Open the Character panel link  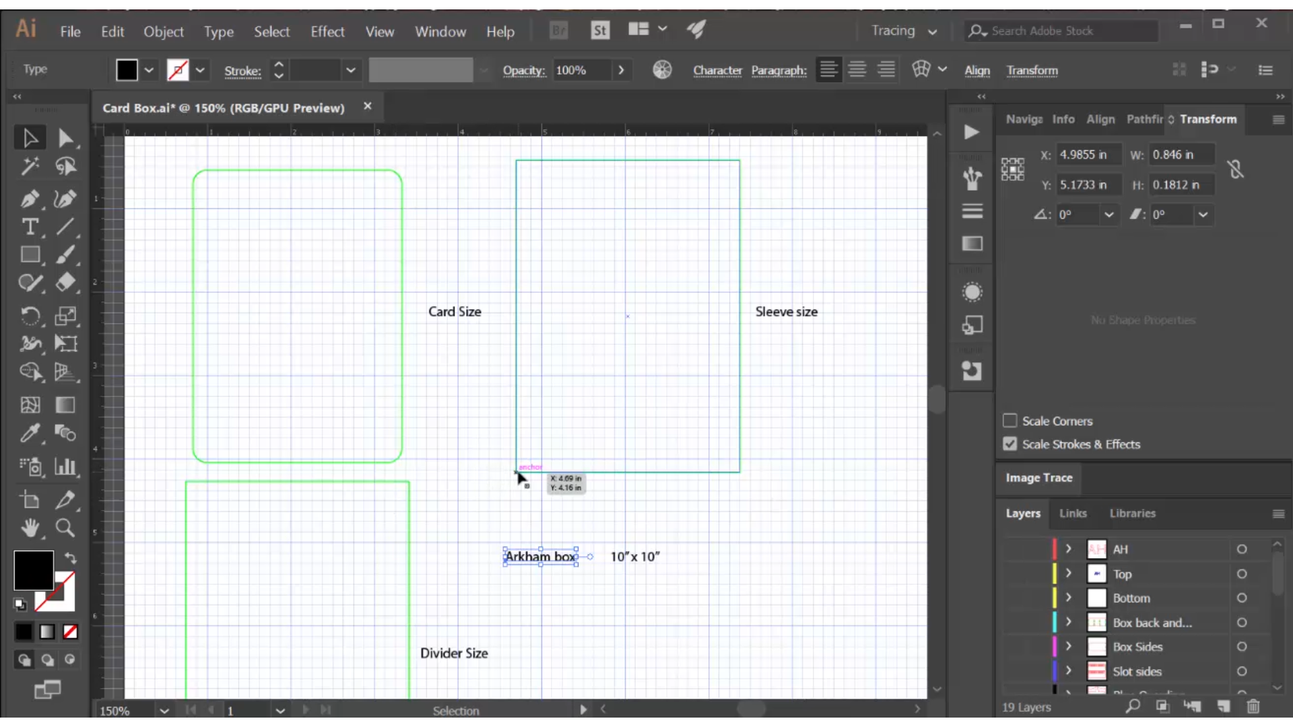click(717, 71)
